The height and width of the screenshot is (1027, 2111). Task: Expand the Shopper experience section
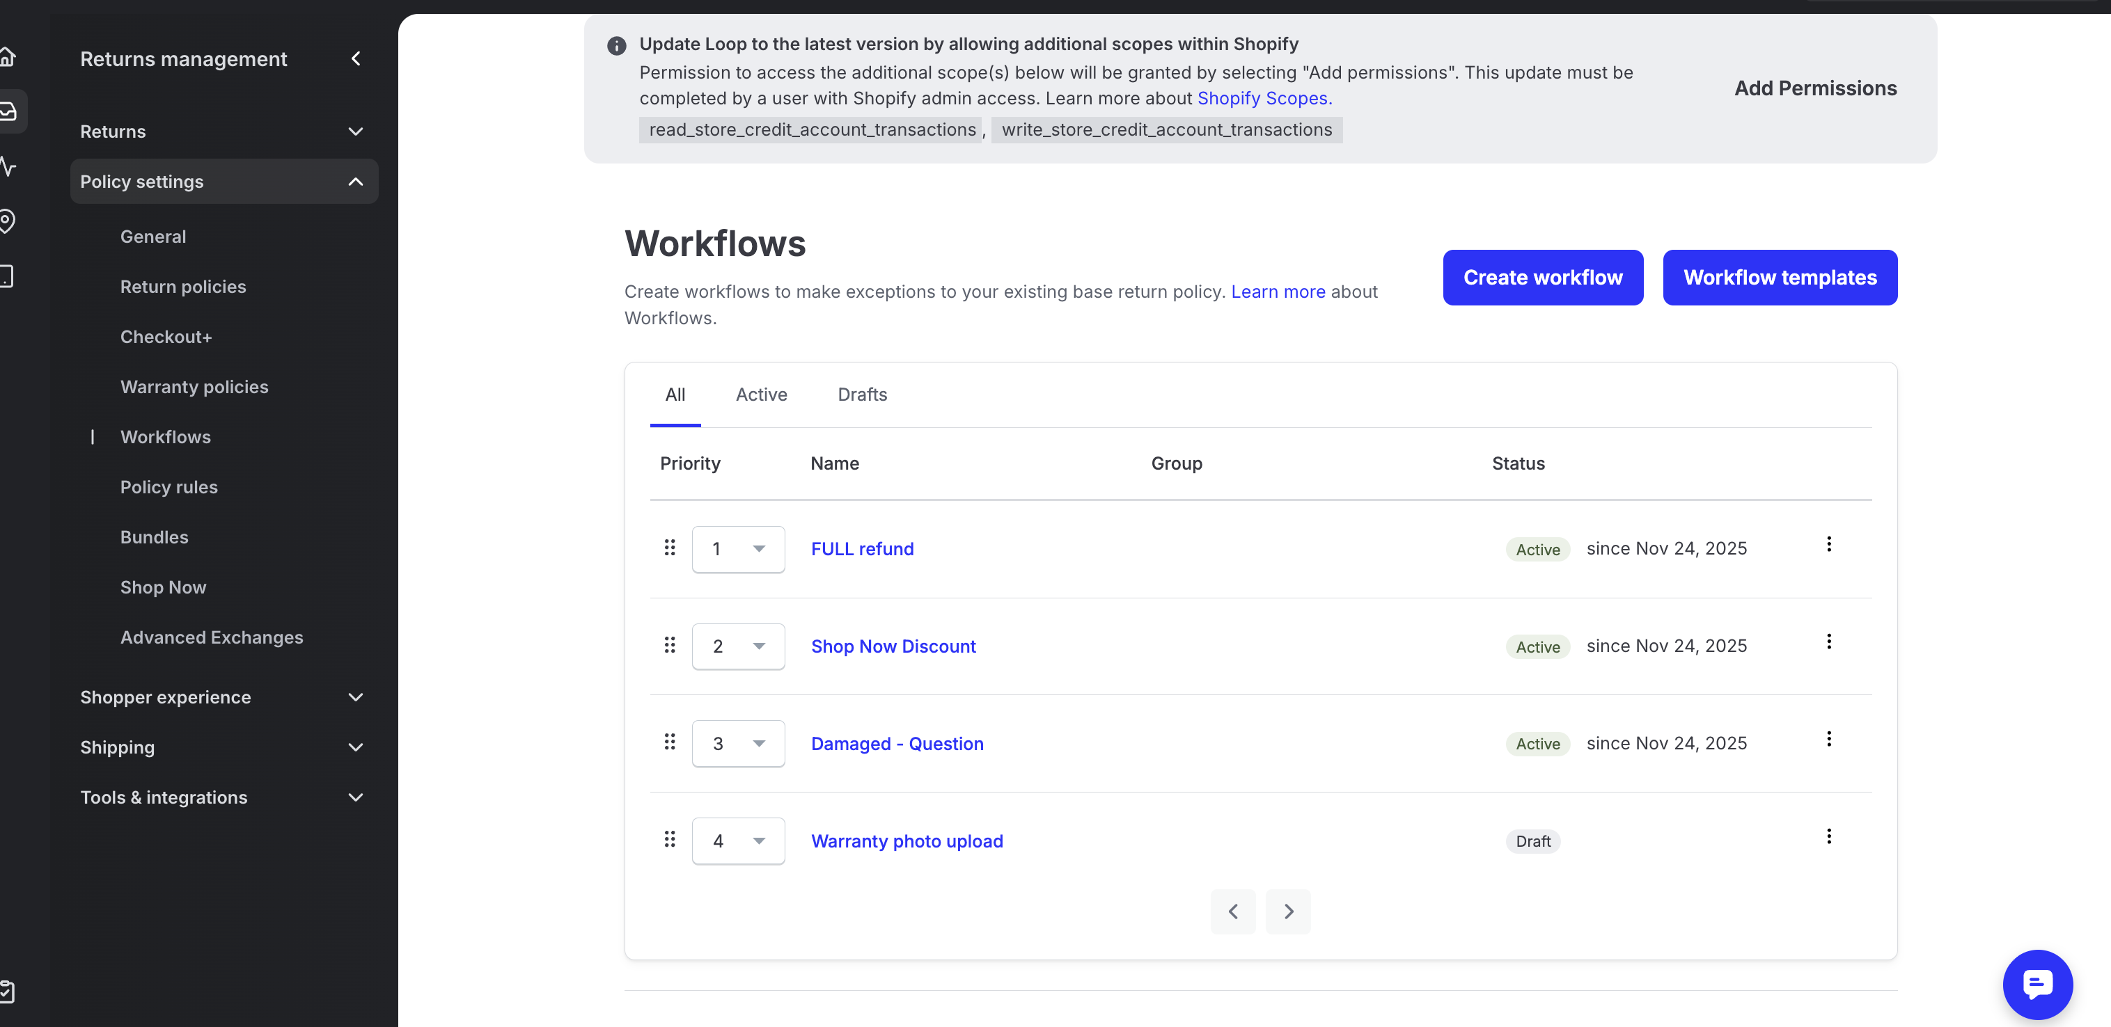click(222, 697)
